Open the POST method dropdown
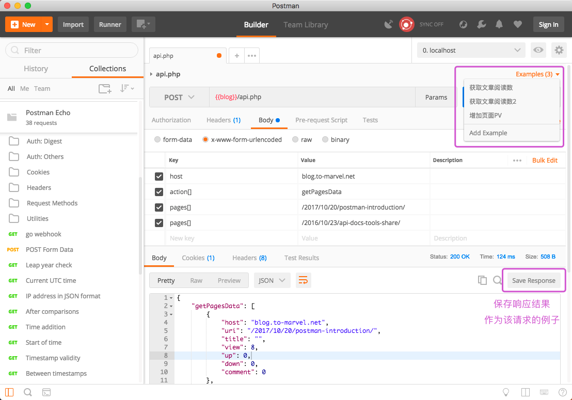The height and width of the screenshot is (400, 572). (x=179, y=97)
